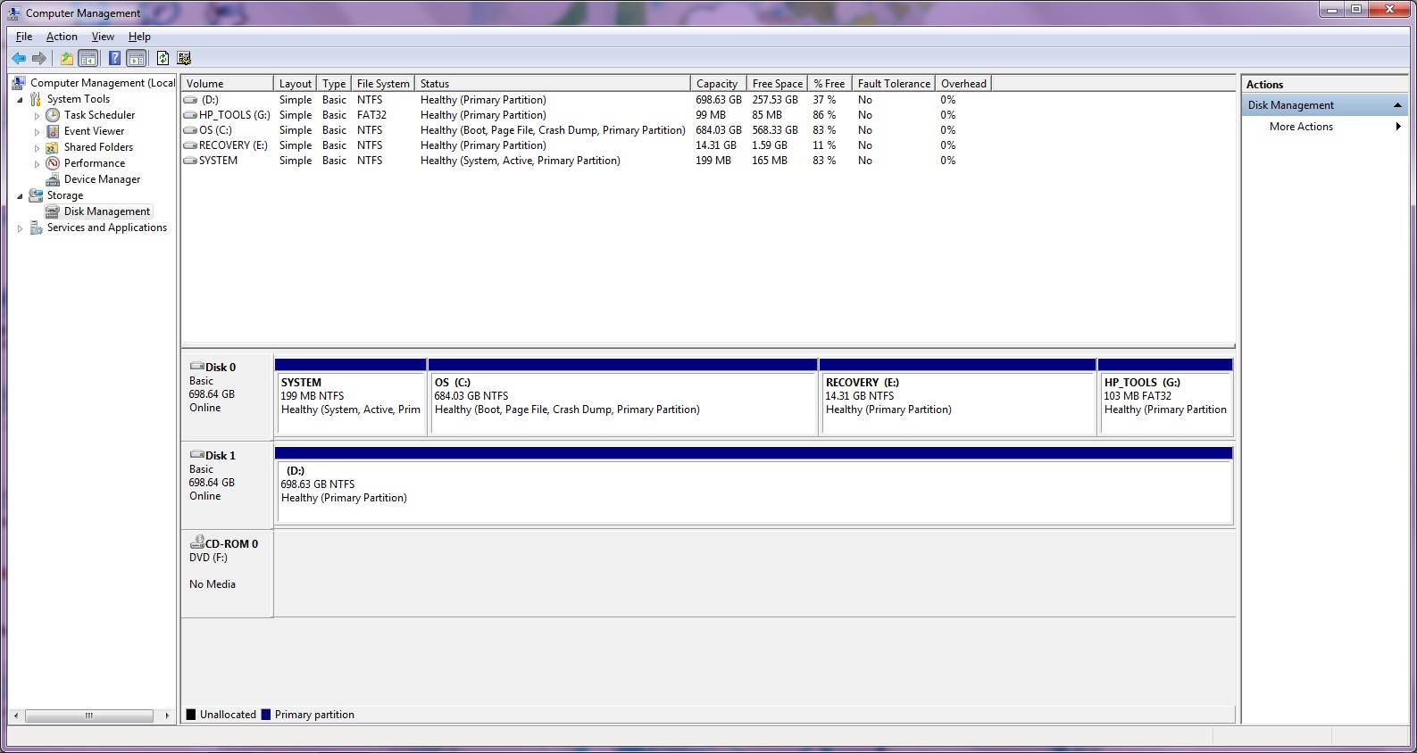Click More Actions in the Actions pane
The image size is (1417, 753).
[1301, 127]
